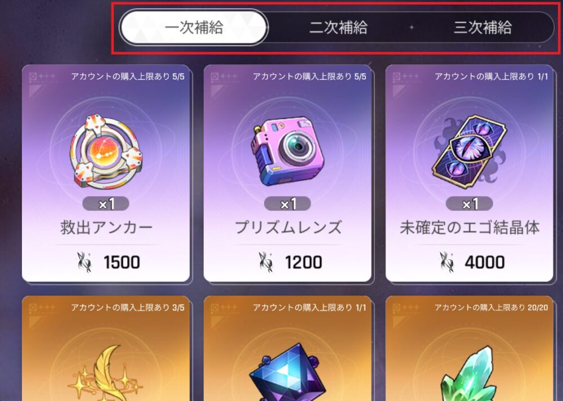Switch to the 二次補給 tab
The height and width of the screenshot is (401, 563).
[338, 28]
